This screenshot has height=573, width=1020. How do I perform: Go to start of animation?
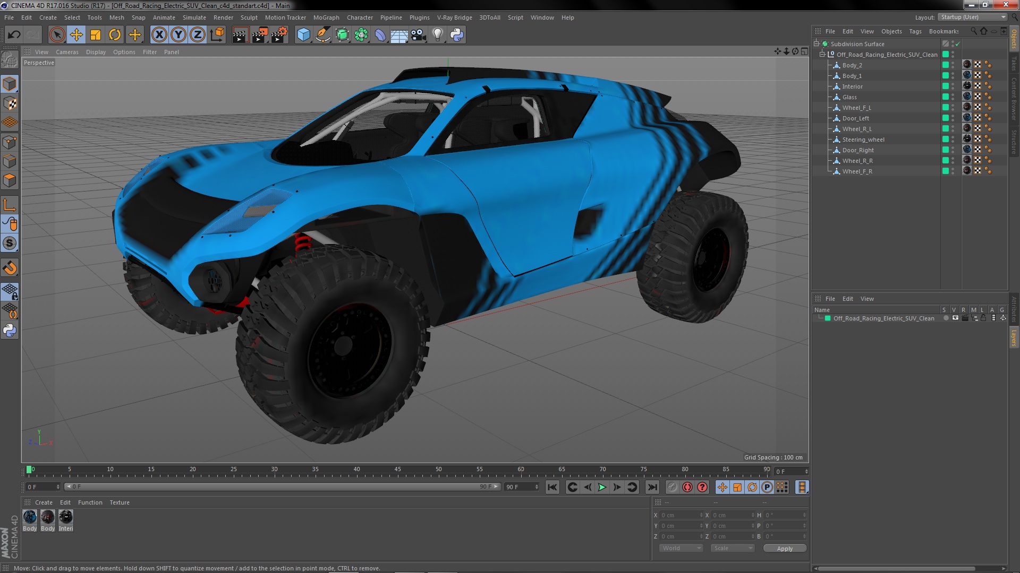click(x=552, y=487)
